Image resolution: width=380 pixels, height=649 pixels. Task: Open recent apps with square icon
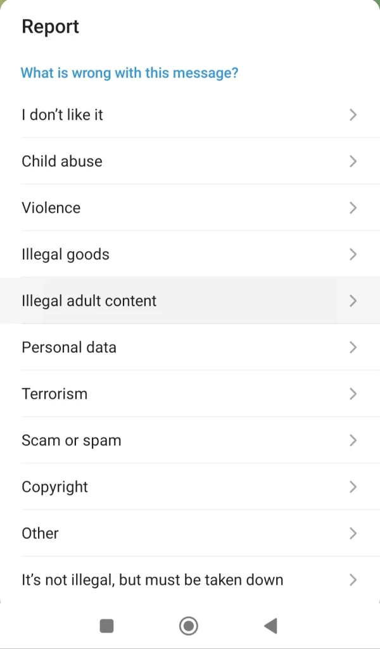click(106, 626)
